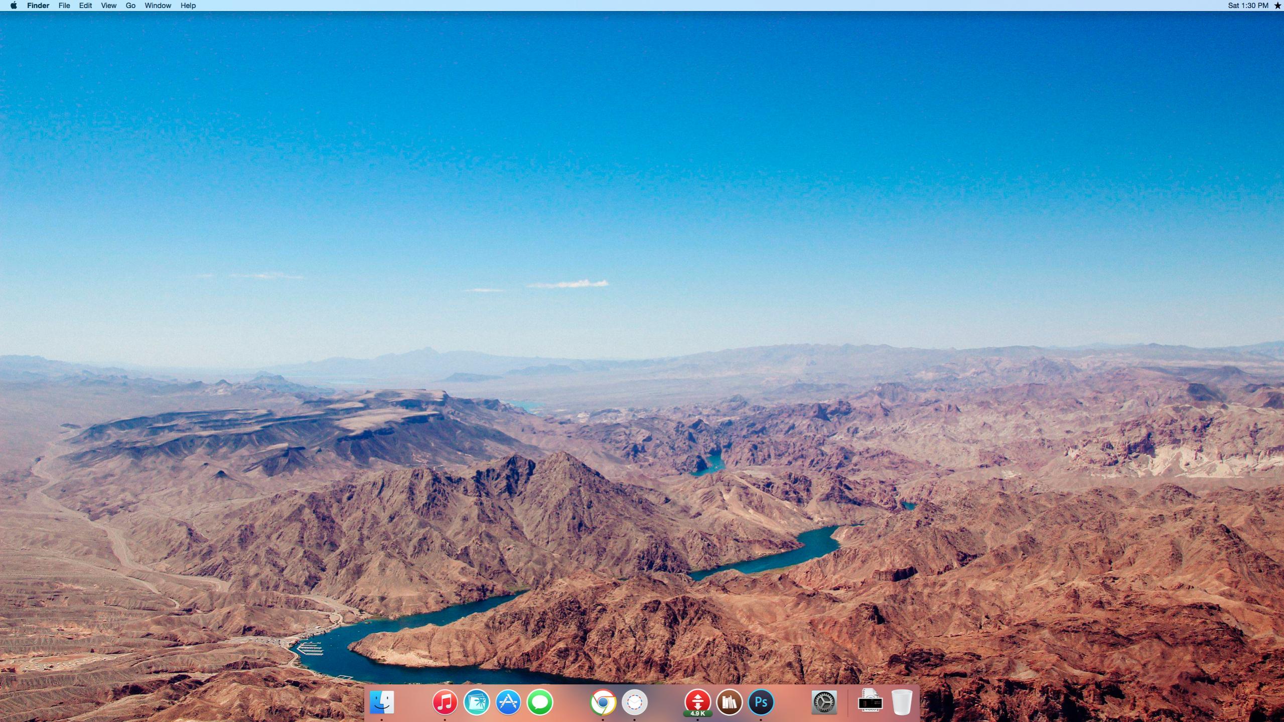Open the File menu

(x=64, y=6)
